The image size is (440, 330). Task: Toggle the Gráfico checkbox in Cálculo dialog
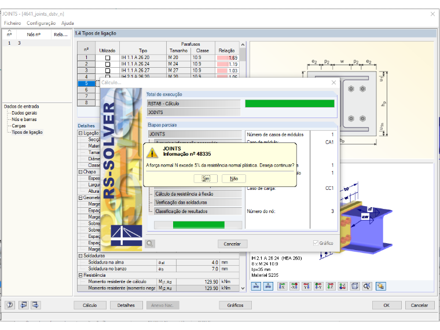[316, 243]
